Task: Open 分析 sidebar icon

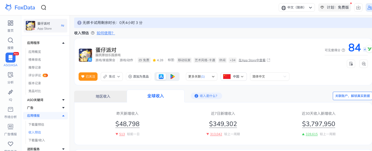Action: click(x=10, y=78)
